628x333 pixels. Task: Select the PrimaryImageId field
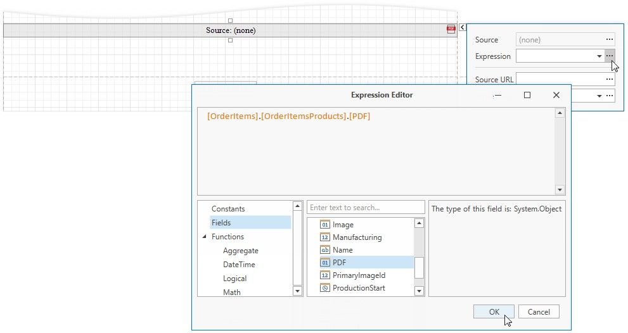(359, 275)
